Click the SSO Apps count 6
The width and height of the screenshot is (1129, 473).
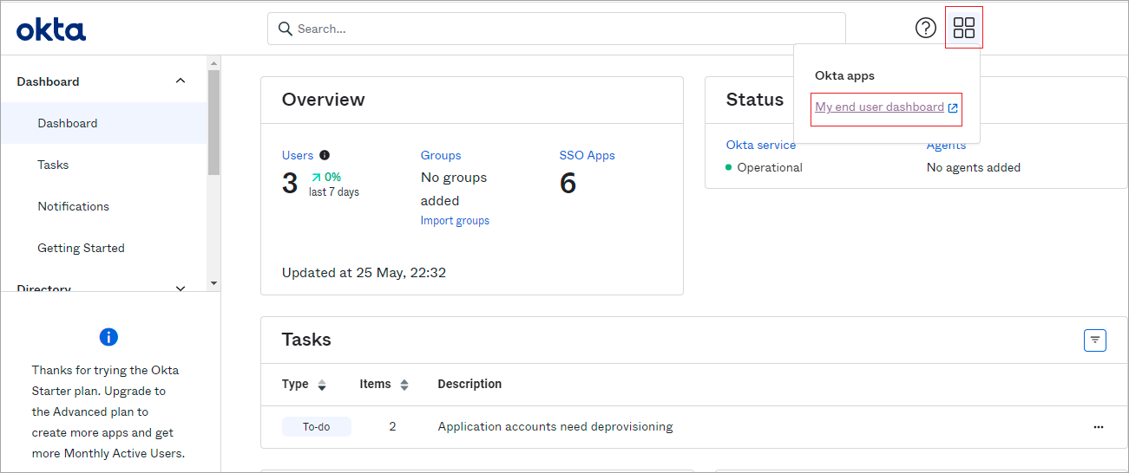(x=568, y=184)
